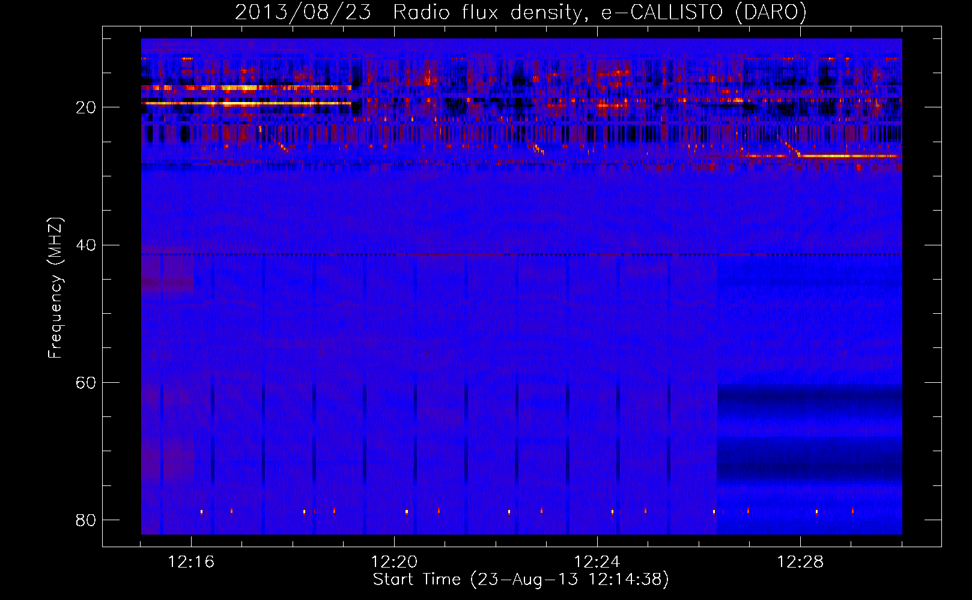Click the 40 frequency tick label
This screenshot has height=600, width=972.
[86, 245]
